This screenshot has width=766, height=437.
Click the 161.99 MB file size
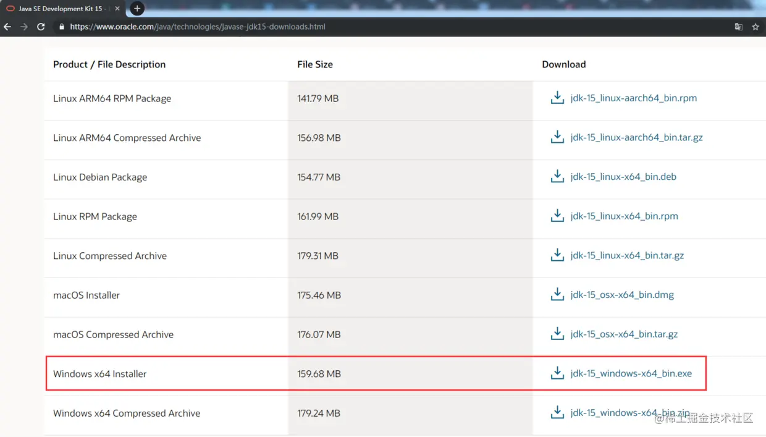(318, 216)
